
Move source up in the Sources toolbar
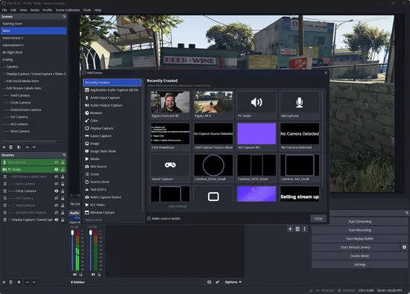tap(27, 282)
